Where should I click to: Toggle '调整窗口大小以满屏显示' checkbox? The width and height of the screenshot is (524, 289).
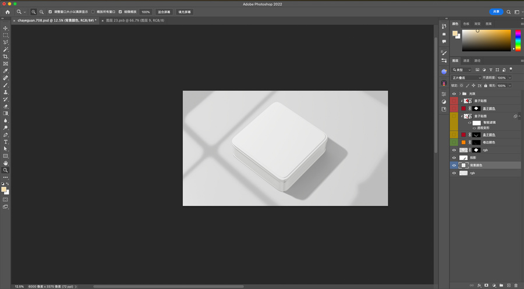50,12
